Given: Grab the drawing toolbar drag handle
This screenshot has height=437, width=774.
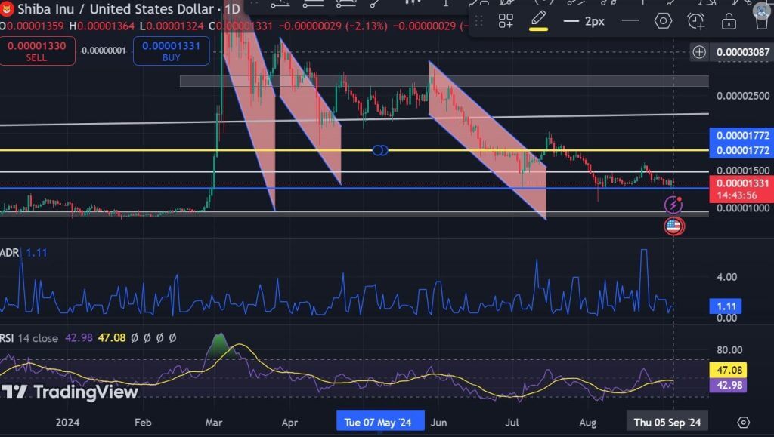Looking at the screenshot, I should [x=478, y=21].
